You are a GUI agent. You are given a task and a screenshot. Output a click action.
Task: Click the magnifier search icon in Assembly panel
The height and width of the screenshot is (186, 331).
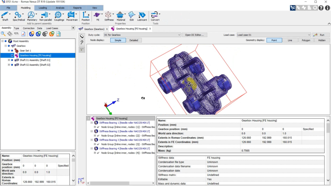coord(3,34)
